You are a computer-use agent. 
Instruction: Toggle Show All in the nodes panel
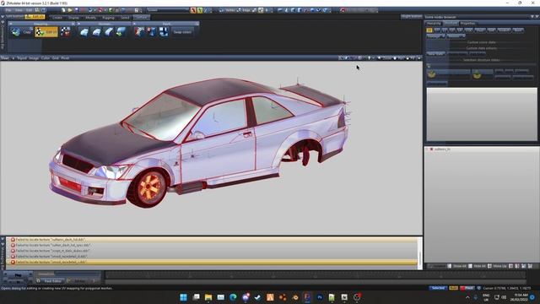tap(456, 266)
